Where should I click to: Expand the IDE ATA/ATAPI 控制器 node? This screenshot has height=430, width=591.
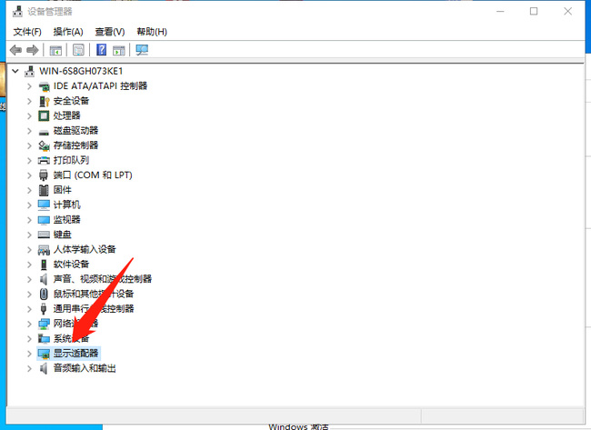pos(30,86)
